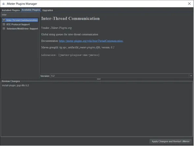Click the 'Vendor: JMeter-Plugins.org' line
Viewport: 194px width, 149px height.
pyautogui.click(x=57, y=28)
